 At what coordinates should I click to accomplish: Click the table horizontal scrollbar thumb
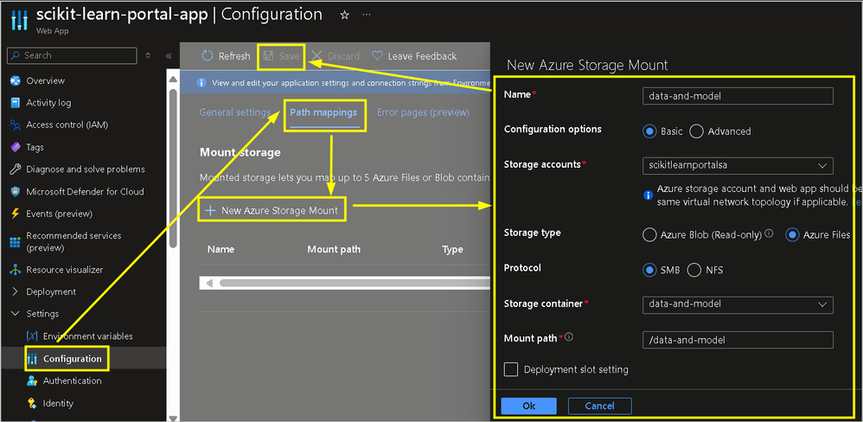coord(355,283)
